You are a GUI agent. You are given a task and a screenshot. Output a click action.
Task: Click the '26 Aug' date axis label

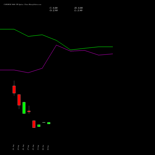[x=23, y=147]
